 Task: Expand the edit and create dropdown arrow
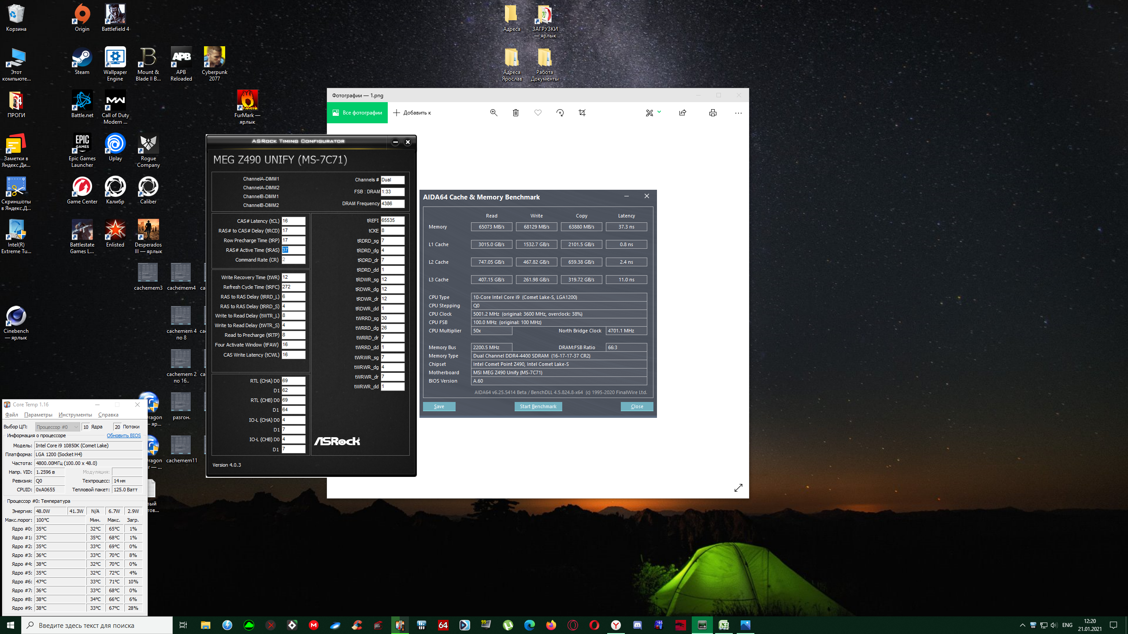[x=659, y=112]
